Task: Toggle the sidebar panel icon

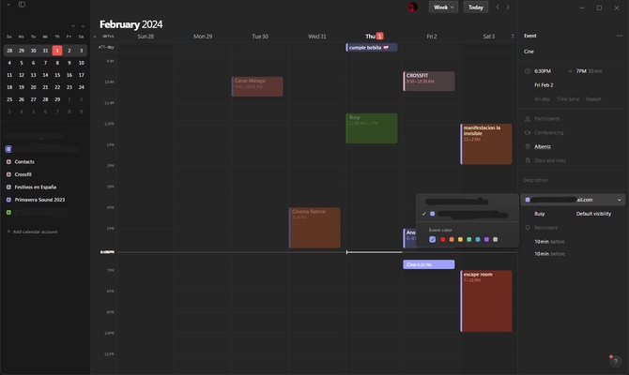Action: tap(22, 5)
